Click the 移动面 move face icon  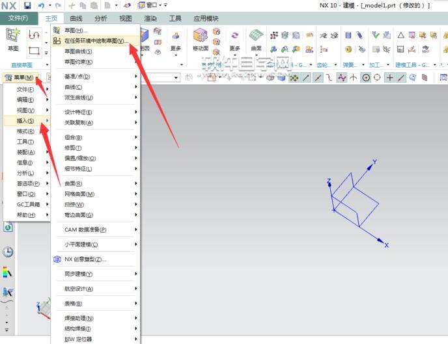[x=201, y=36]
